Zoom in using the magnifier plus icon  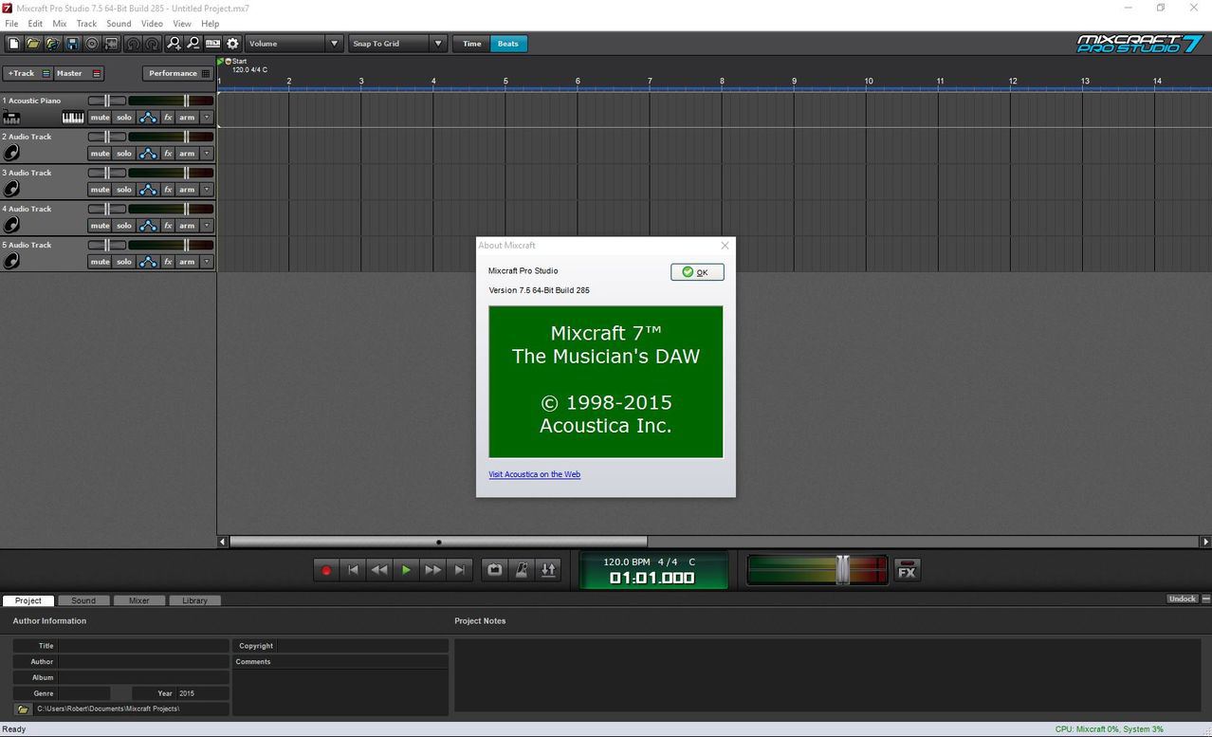174,44
